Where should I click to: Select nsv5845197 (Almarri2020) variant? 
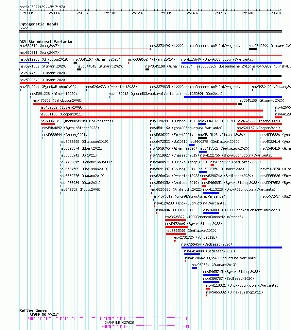[x=97, y=59]
